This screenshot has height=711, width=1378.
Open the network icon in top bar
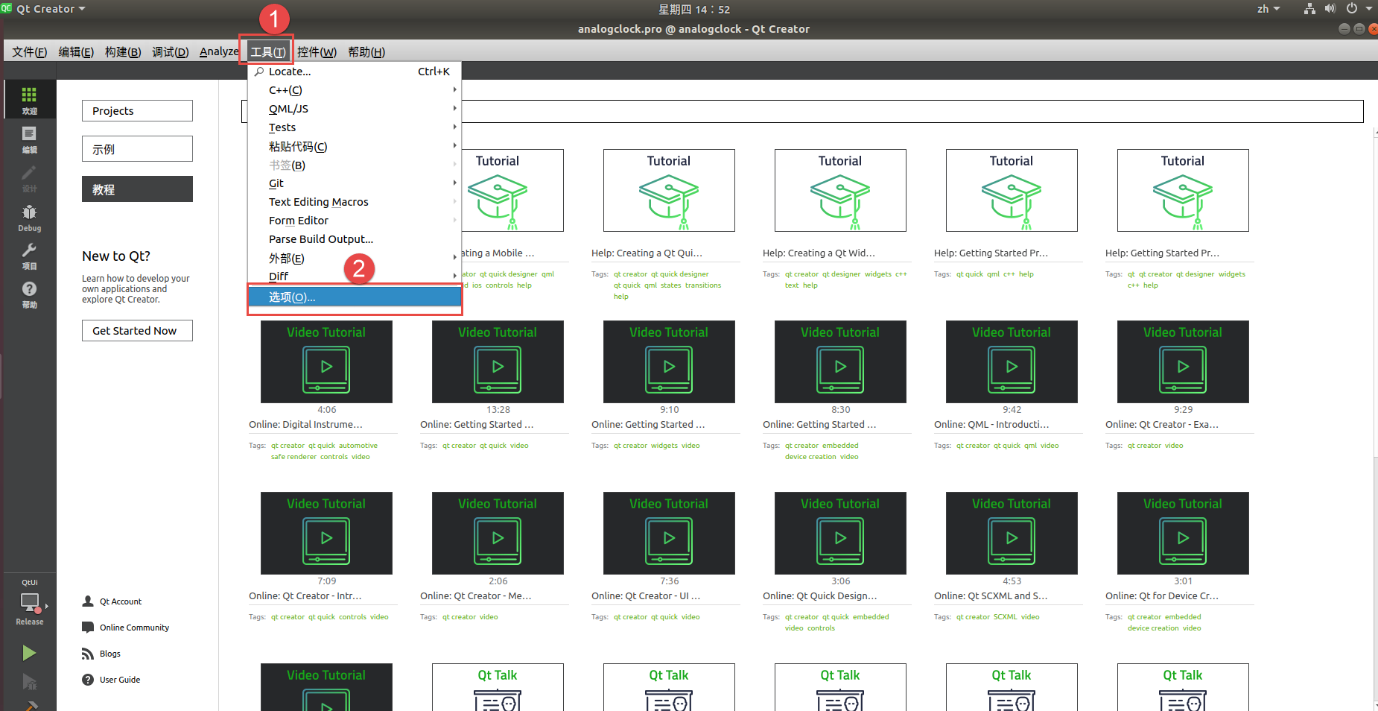pos(1309,9)
